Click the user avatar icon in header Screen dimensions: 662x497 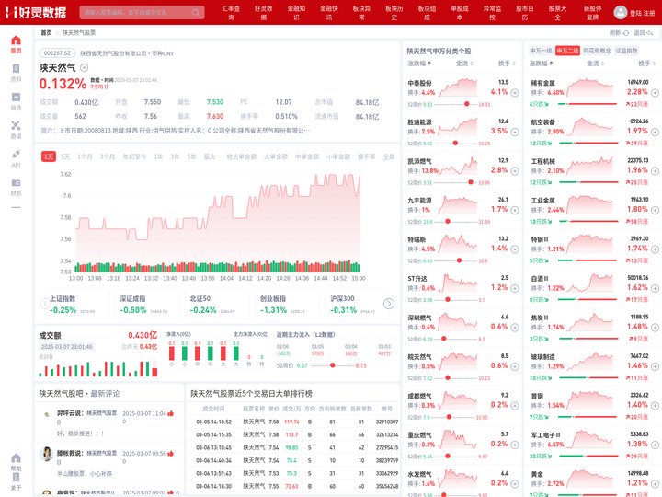point(621,12)
